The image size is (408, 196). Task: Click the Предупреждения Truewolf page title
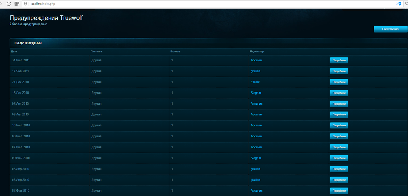47,18
